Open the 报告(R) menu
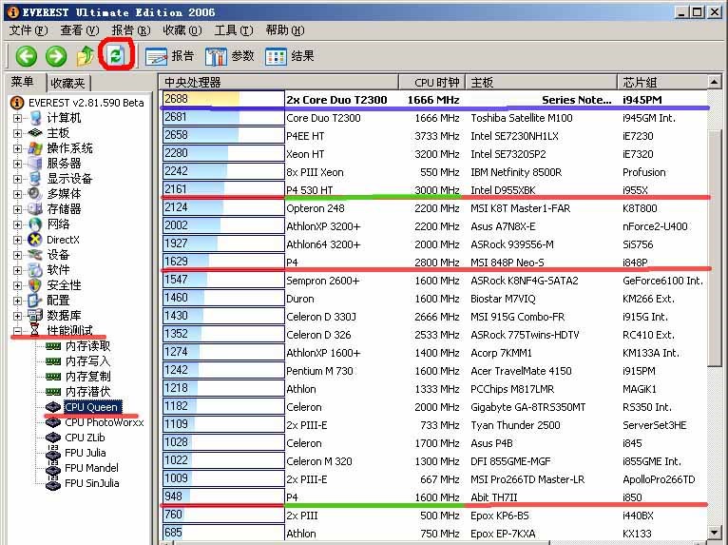The image size is (728, 545). 131,30
